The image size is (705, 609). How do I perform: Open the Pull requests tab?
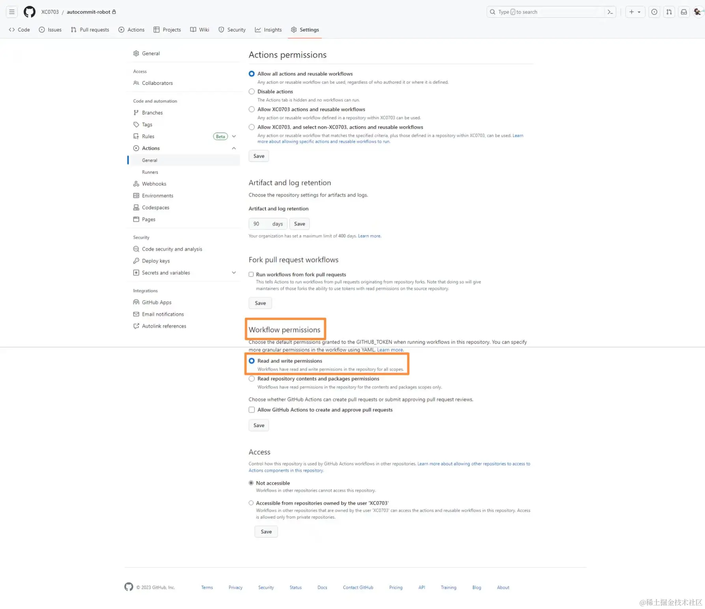(x=90, y=30)
